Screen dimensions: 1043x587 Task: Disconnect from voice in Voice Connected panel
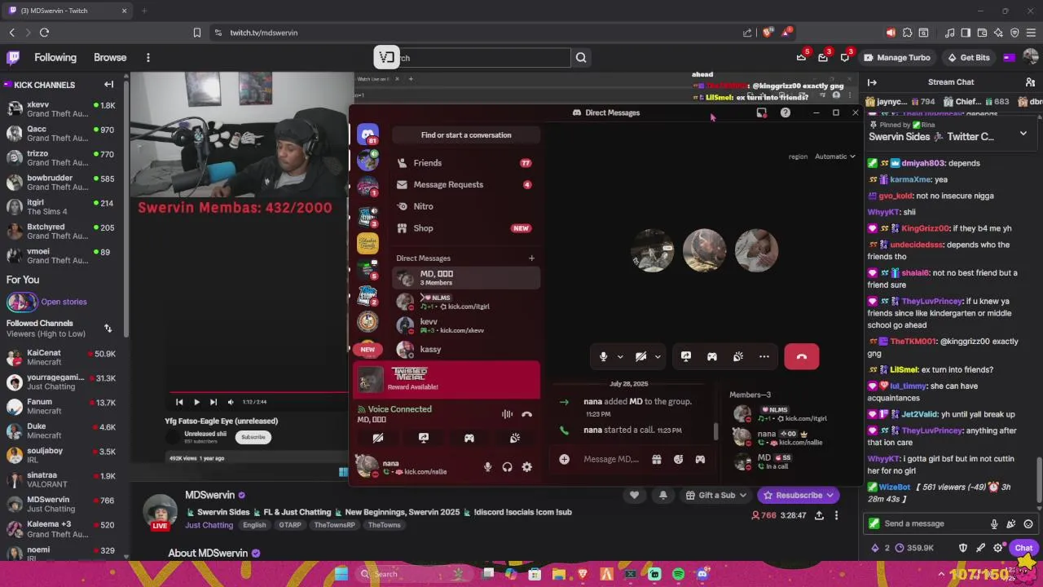(x=527, y=414)
